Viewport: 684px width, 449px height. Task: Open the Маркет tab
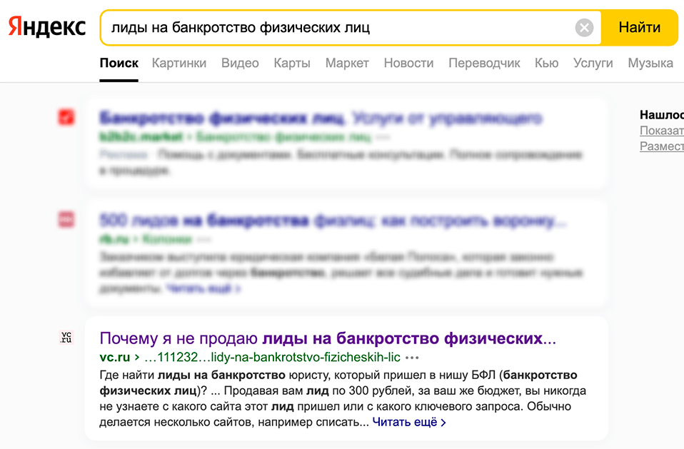(347, 64)
